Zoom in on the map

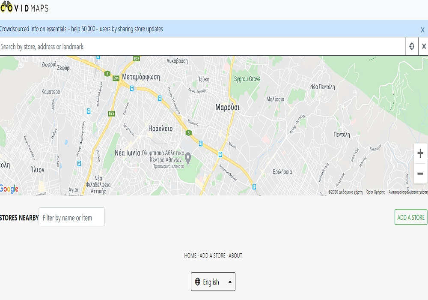tap(420, 153)
